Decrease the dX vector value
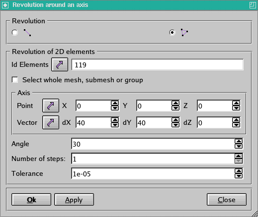The height and width of the screenshot is (217, 258). coord(115,125)
